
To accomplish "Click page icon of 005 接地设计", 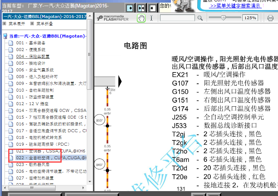I will pos(11,63).
